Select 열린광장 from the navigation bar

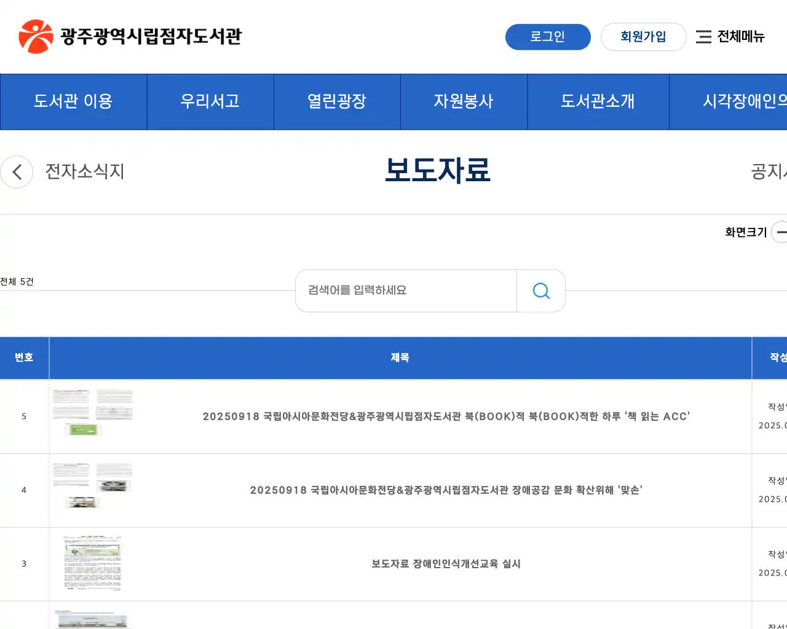337,102
